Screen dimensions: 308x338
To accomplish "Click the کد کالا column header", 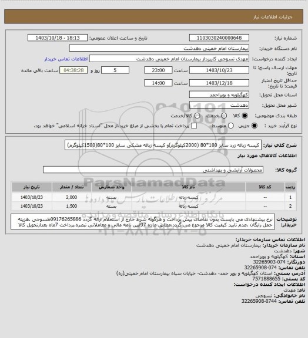I will (x=265, y=187).
